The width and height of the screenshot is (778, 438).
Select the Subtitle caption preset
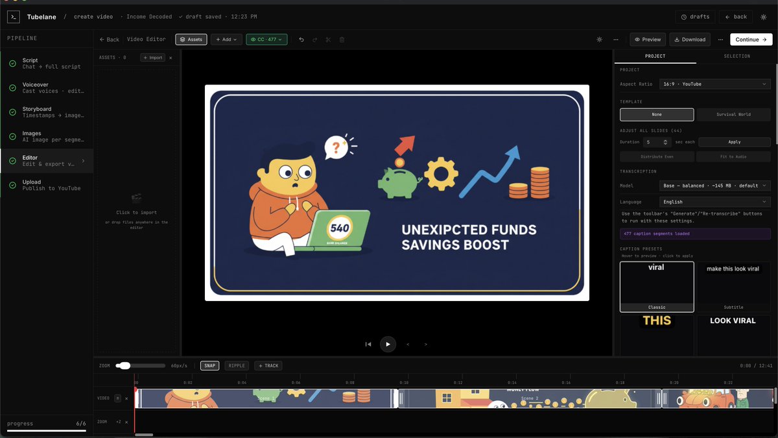[734, 287]
